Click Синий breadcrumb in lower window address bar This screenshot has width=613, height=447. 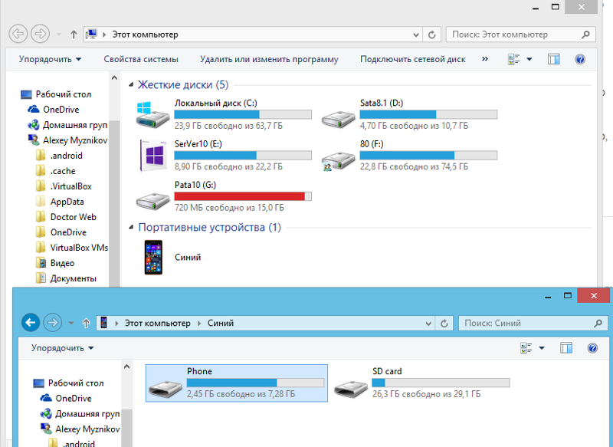coord(221,324)
